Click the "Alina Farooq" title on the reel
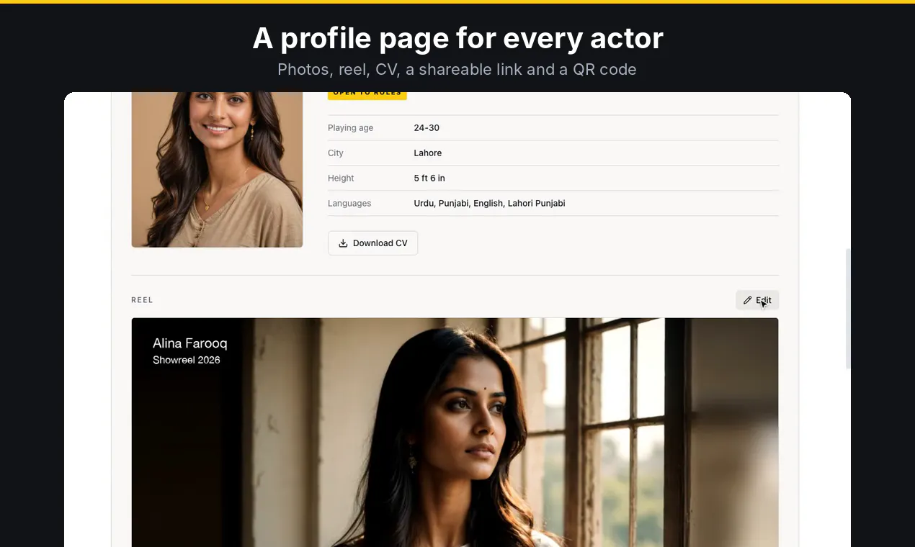The height and width of the screenshot is (547, 915). pyautogui.click(x=190, y=343)
